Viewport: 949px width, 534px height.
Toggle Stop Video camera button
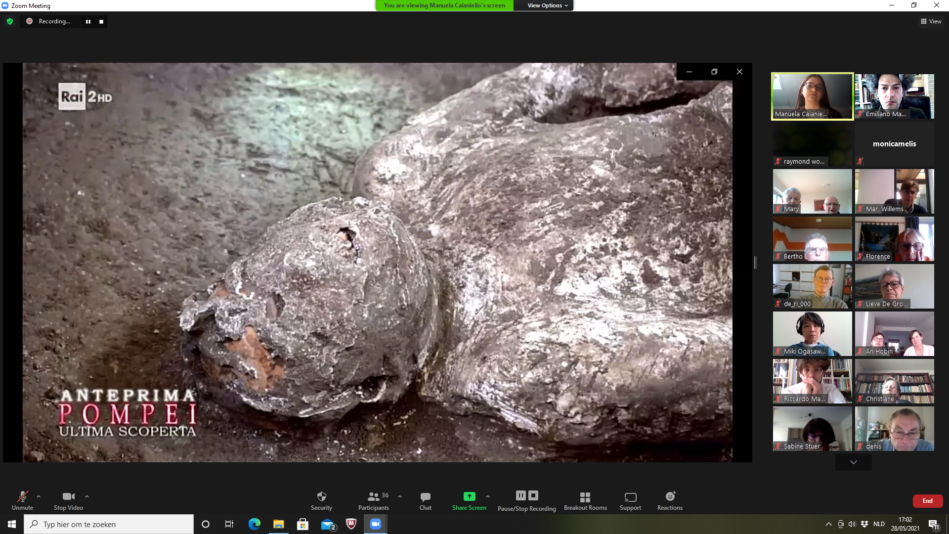68,496
